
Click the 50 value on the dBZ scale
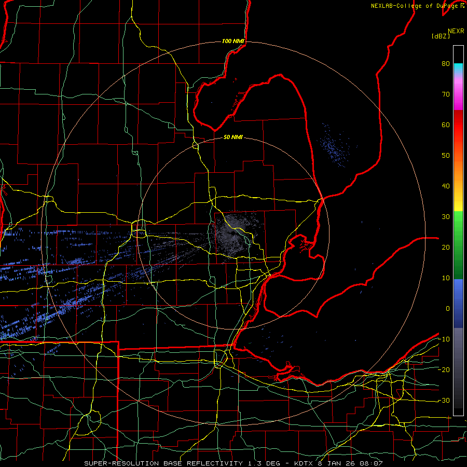click(446, 156)
